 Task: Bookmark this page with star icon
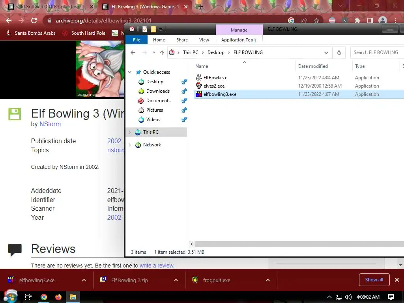[x=316, y=21]
